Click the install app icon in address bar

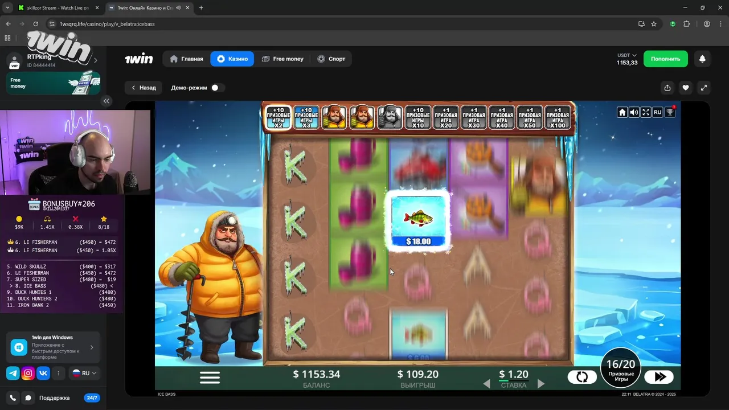click(641, 24)
